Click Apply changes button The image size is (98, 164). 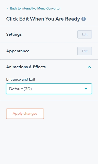[25, 114]
